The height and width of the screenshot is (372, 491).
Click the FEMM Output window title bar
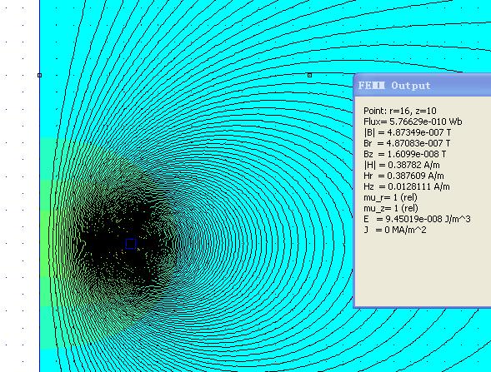pyautogui.click(x=423, y=86)
